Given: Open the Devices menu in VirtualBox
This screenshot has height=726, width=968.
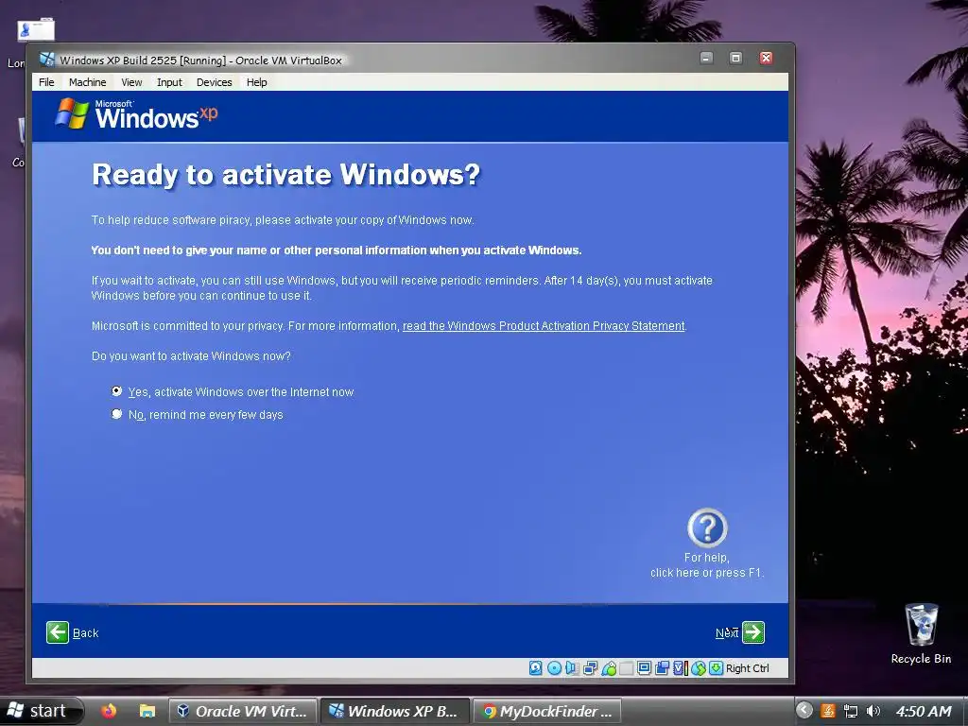Looking at the screenshot, I should pyautogui.click(x=215, y=82).
